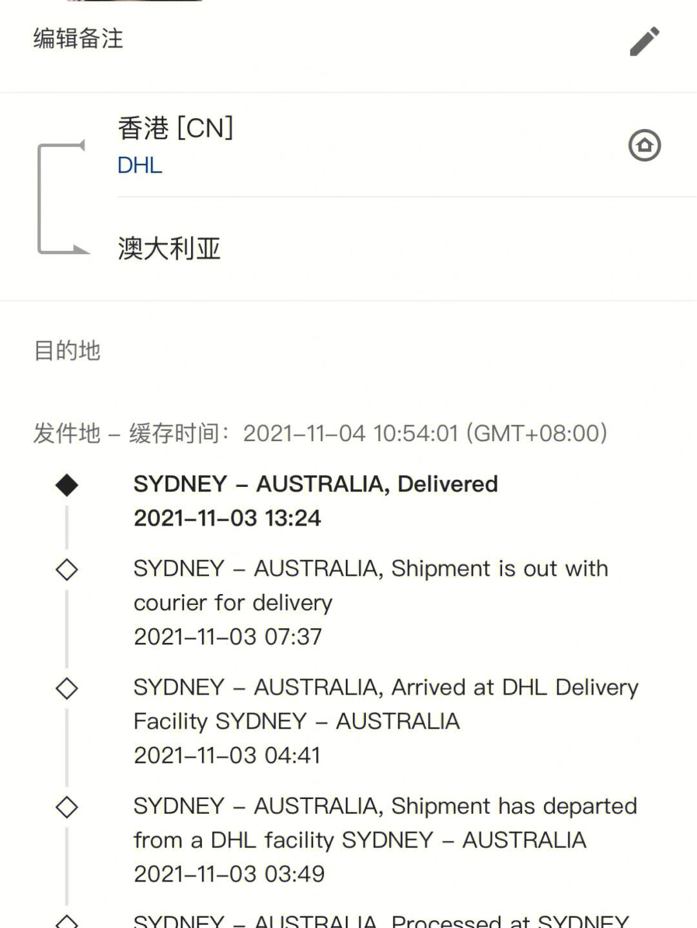The image size is (697, 928).
Task: Click the DHL carrier link
Action: point(139,166)
